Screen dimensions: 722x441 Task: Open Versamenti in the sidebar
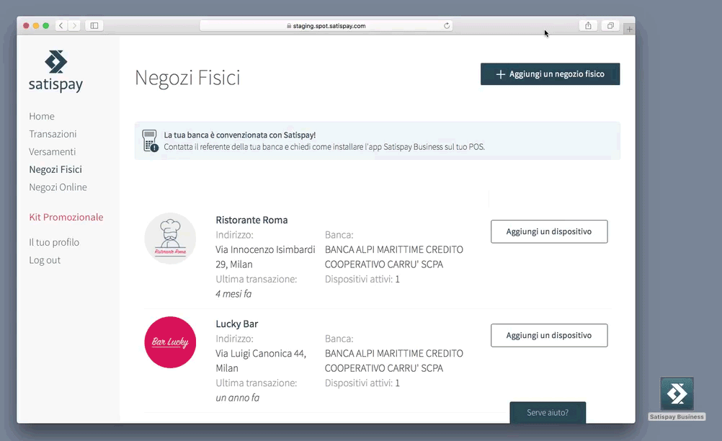[x=53, y=152]
